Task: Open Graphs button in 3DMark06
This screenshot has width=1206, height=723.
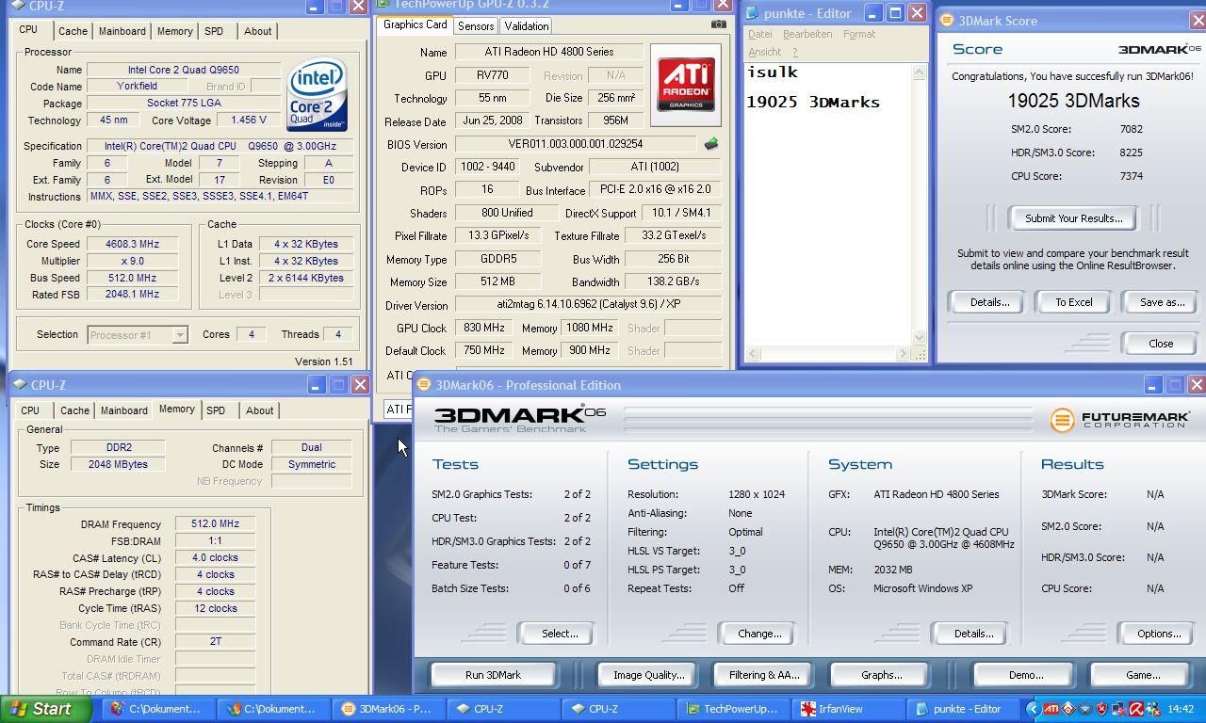Action: [x=881, y=675]
